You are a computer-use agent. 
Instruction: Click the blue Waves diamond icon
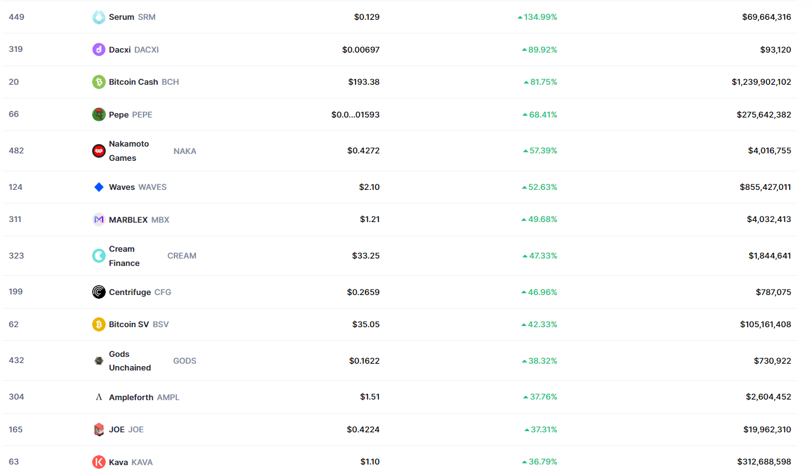(99, 187)
